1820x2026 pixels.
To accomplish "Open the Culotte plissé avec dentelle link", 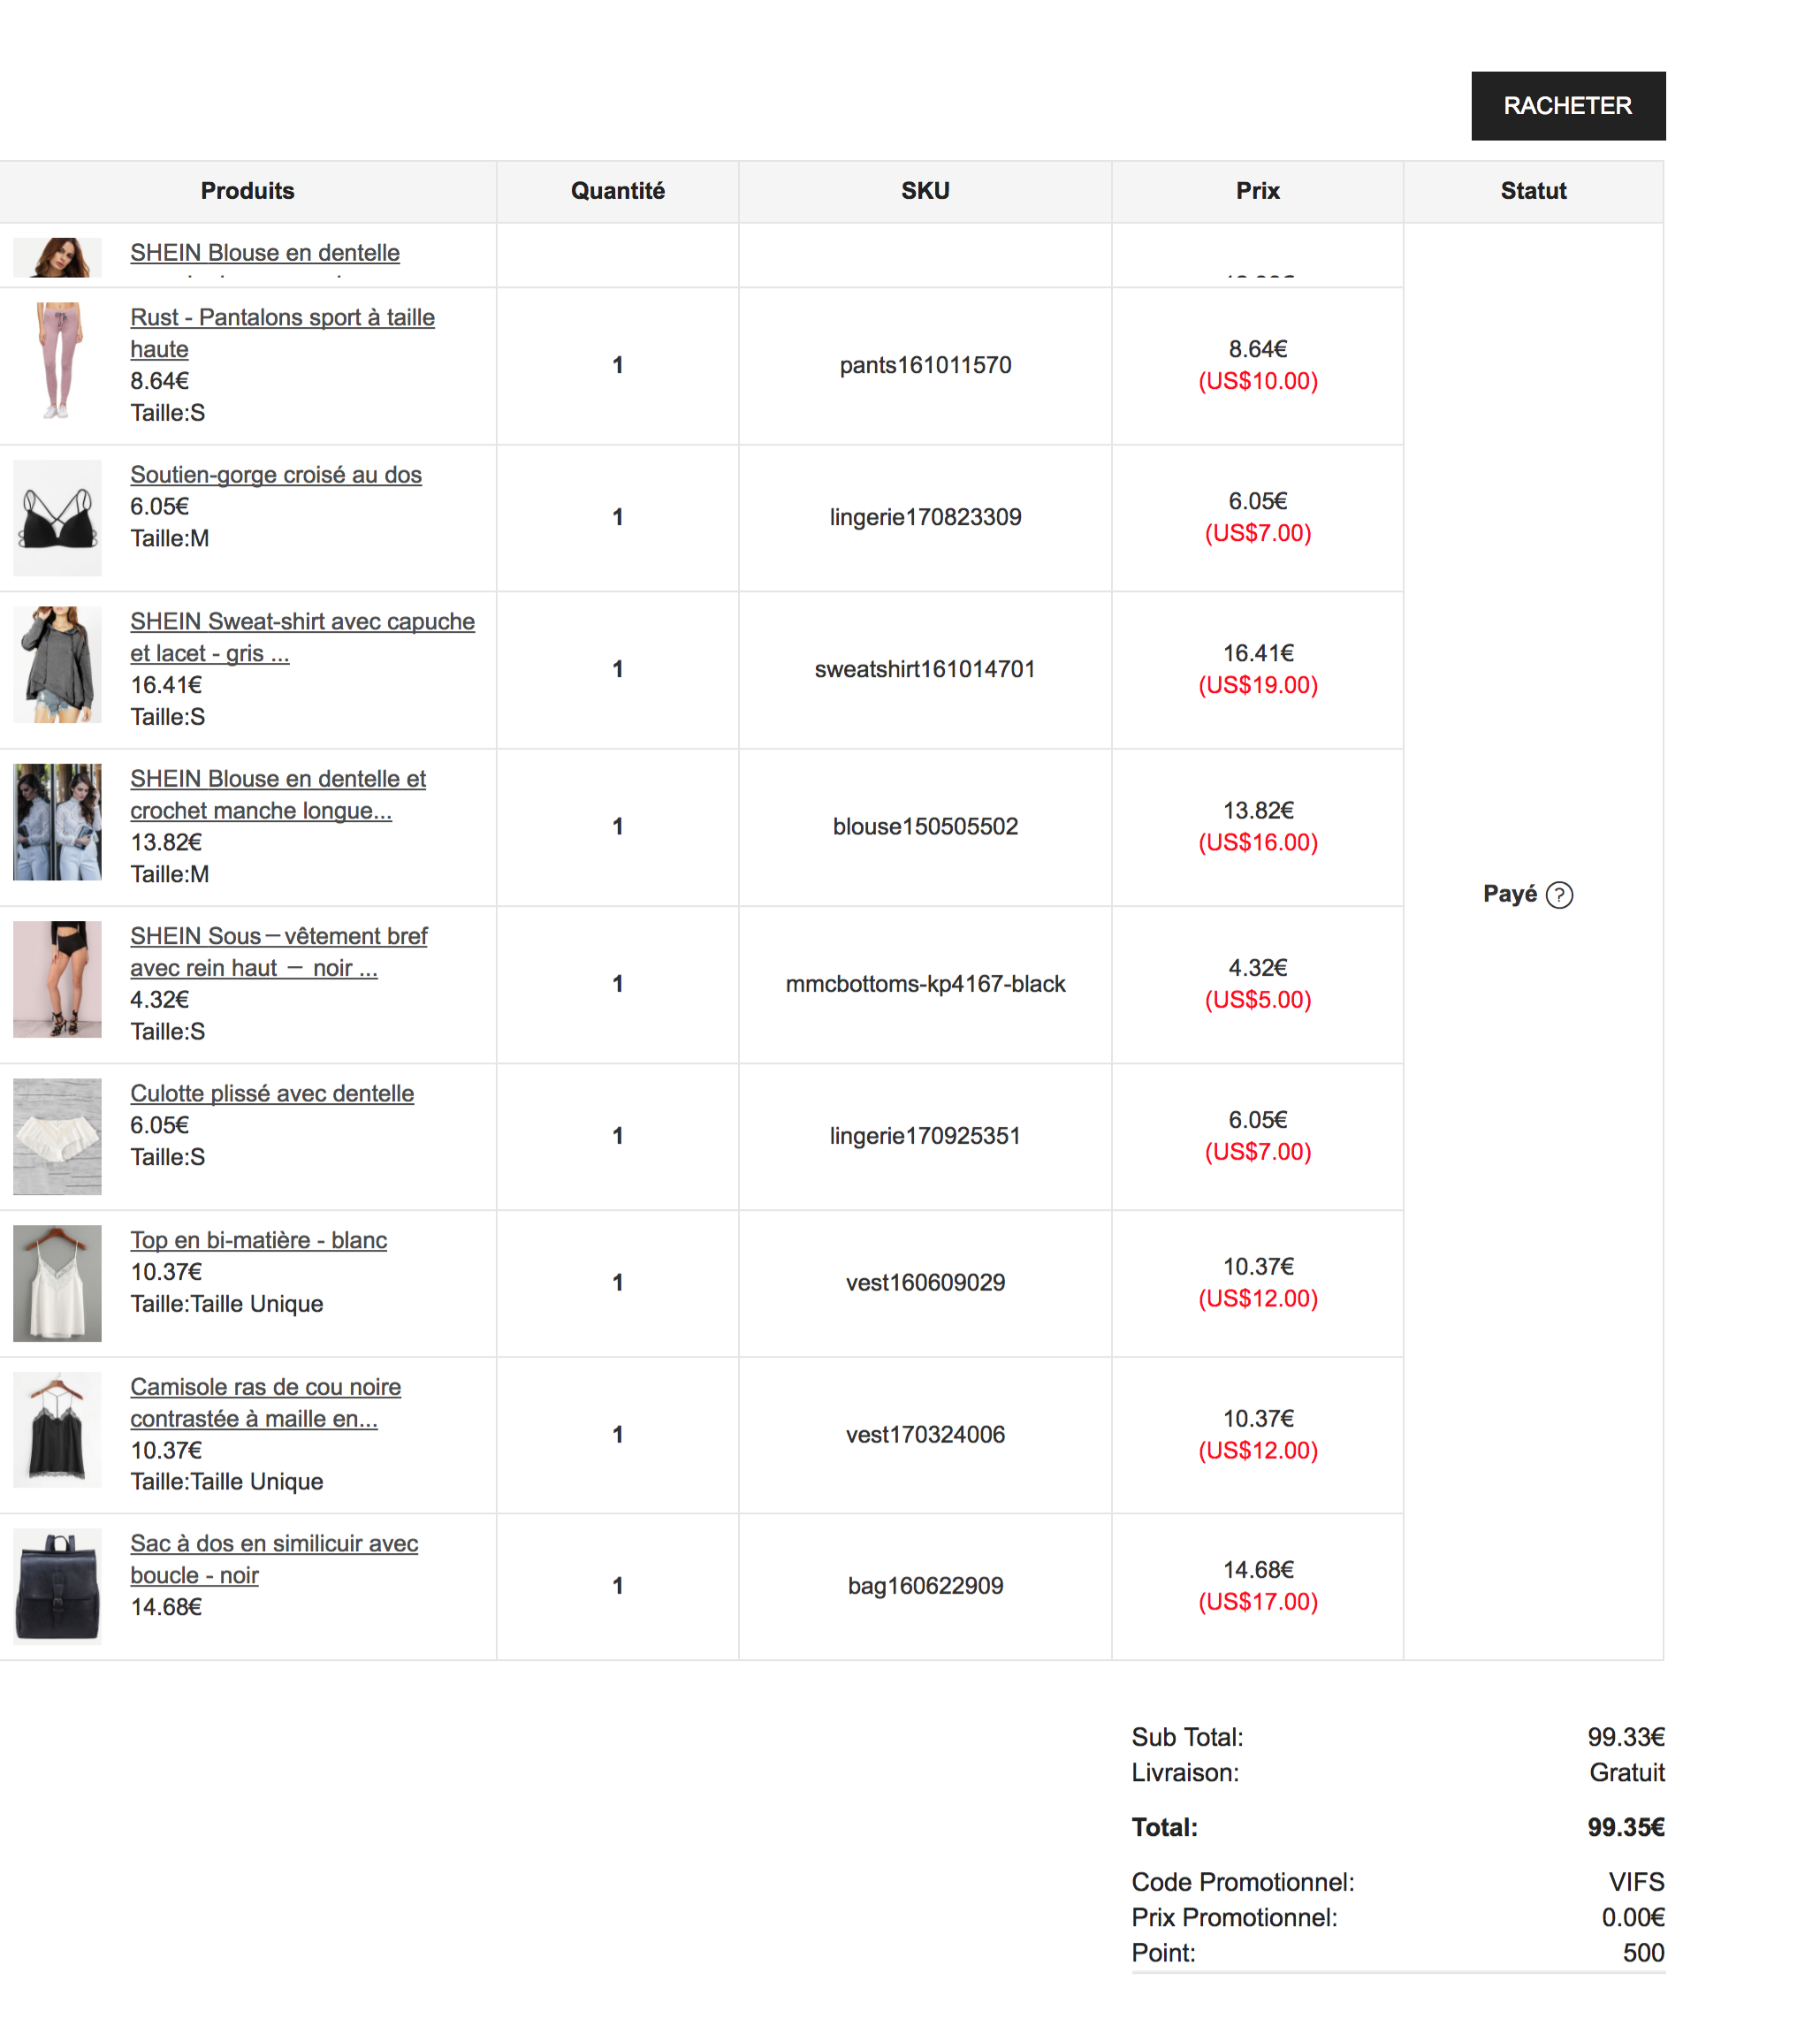I will click(272, 1094).
